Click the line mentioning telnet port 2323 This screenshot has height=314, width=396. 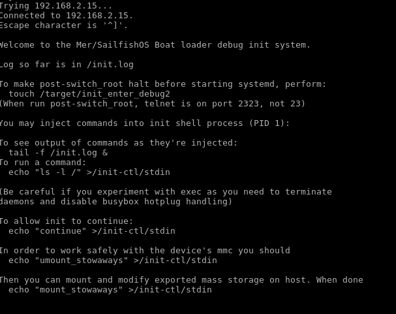(151, 103)
